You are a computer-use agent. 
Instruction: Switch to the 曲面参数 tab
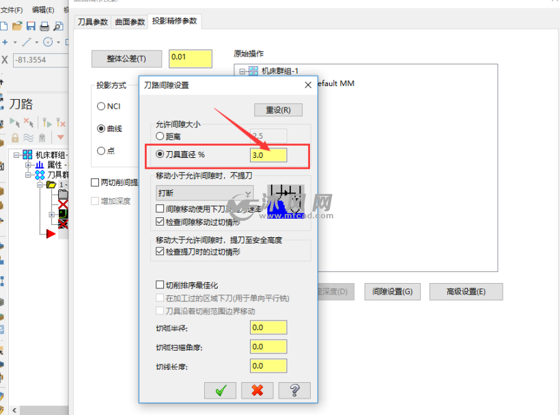[x=130, y=22]
